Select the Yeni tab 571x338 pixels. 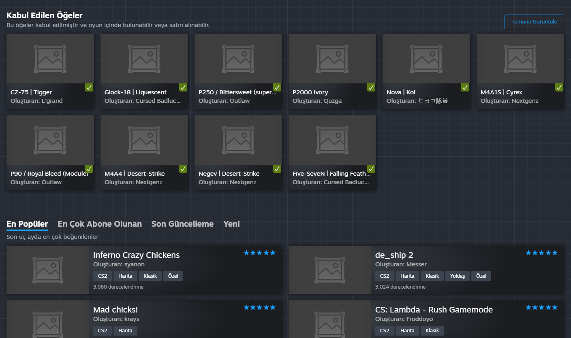(x=231, y=224)
